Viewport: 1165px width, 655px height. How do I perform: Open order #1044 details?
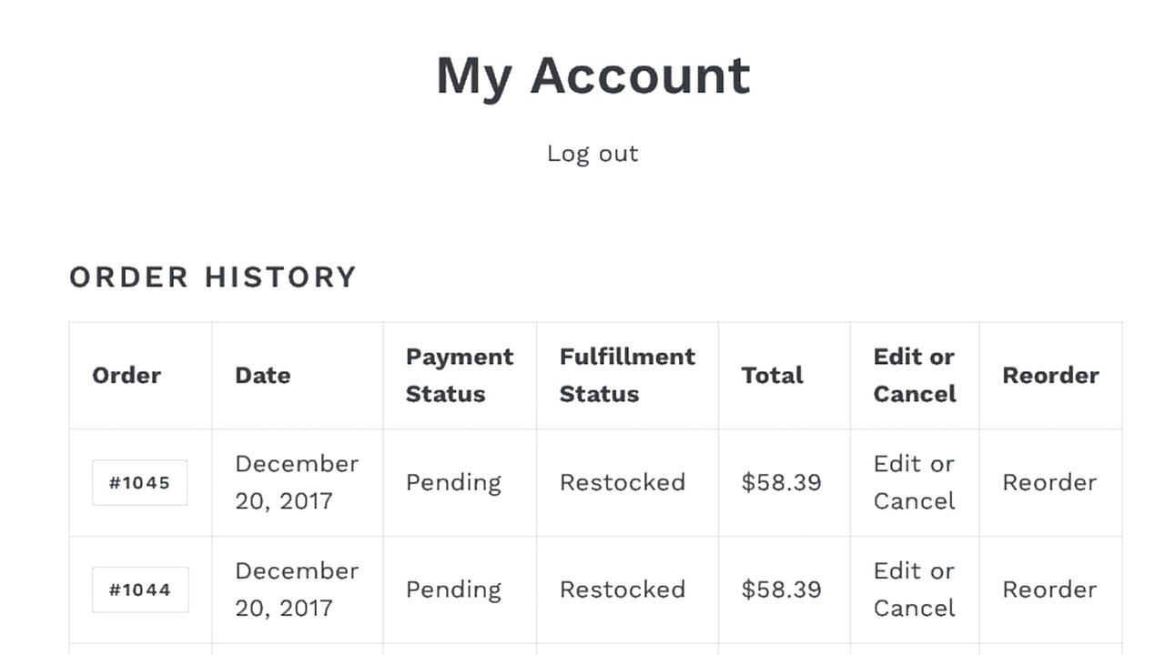(139, 589)
